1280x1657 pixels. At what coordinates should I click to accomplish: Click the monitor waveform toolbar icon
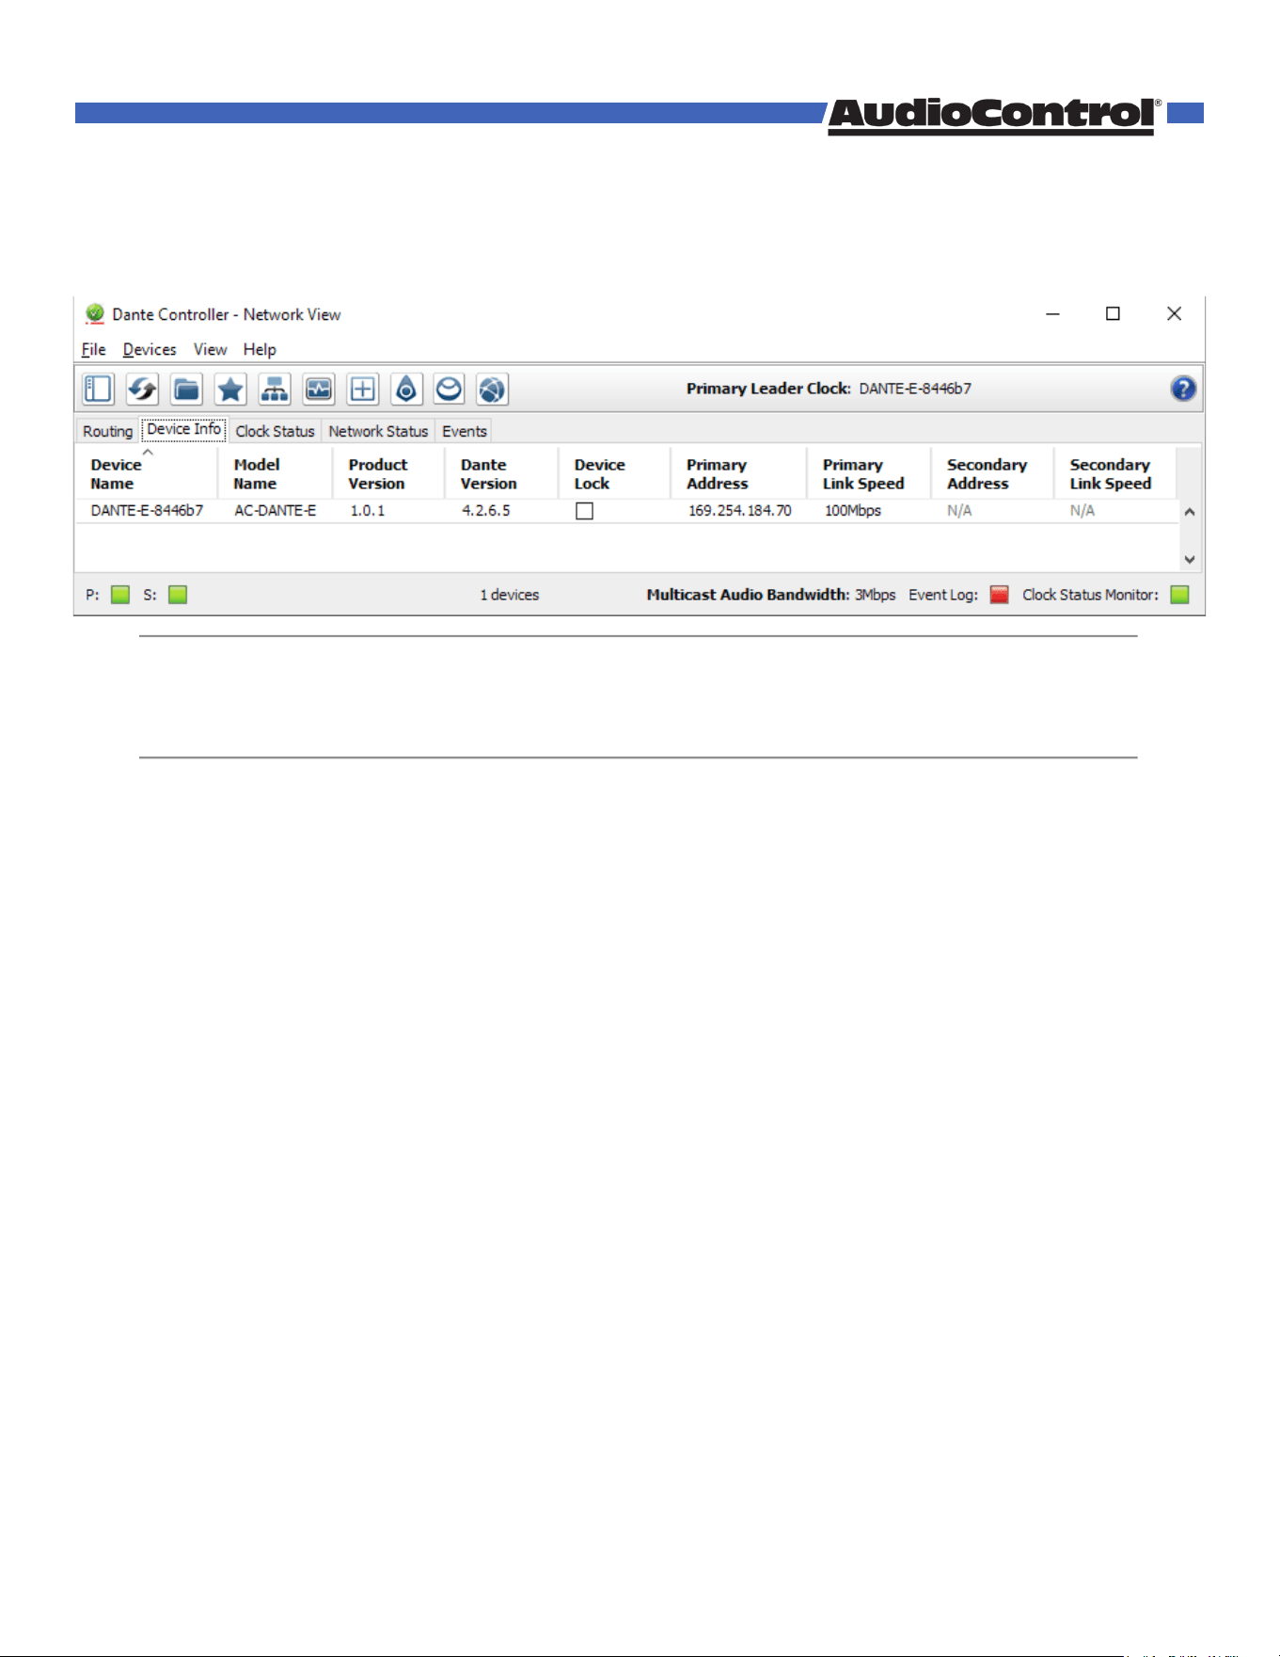tap(319, 389)
